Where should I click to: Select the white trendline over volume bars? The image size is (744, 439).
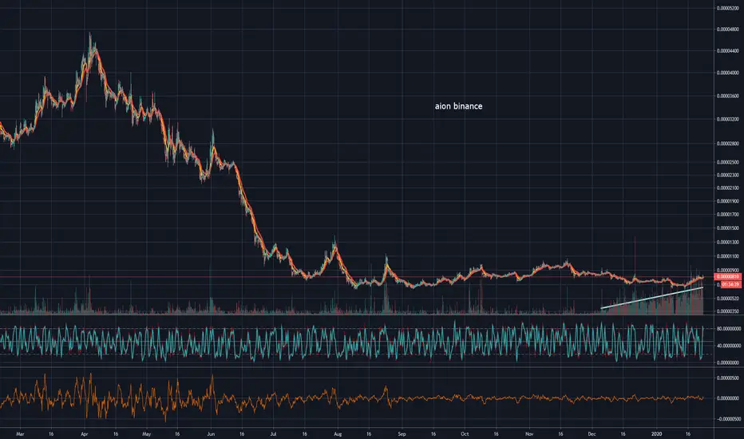(x=651, y=298)
